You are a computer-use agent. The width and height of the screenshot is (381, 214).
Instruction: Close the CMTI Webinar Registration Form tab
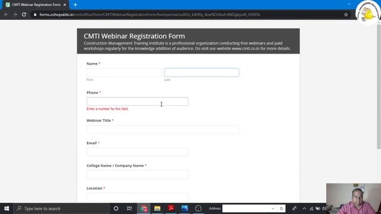click(65, 5)
